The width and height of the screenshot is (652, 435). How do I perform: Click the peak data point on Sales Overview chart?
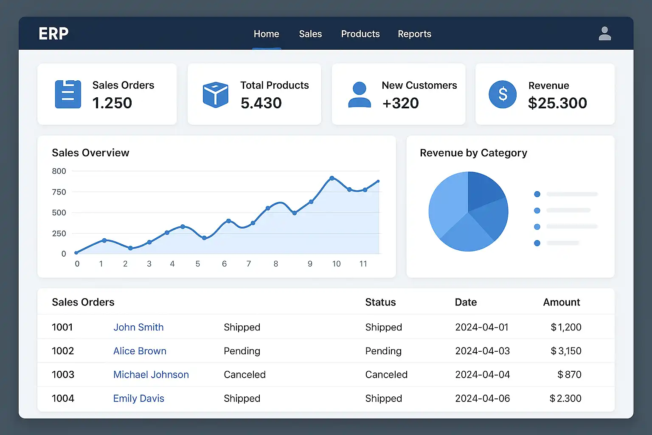[332, 178]
